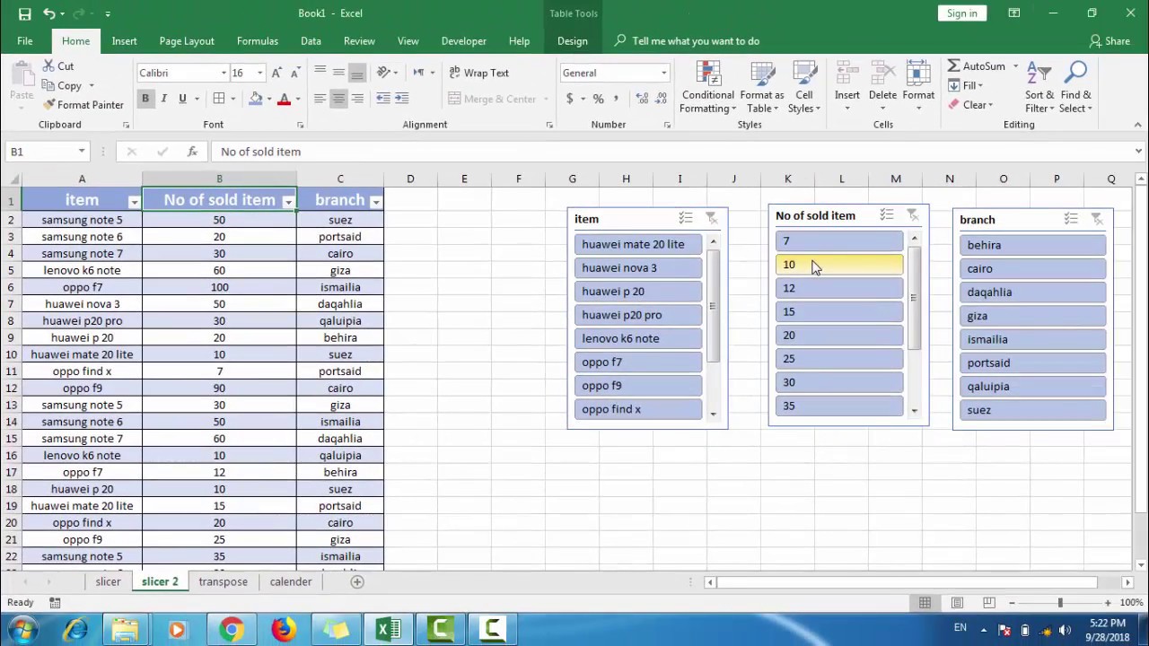Image resolution: width=1149 pixels, height=646 pixels.
Task: Open Firefox from the taskbar
Action: pos(283,630)
